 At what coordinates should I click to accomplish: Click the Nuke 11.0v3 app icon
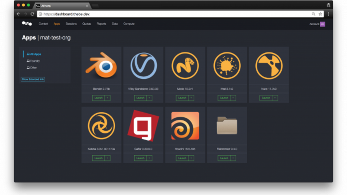click(269, 65)
